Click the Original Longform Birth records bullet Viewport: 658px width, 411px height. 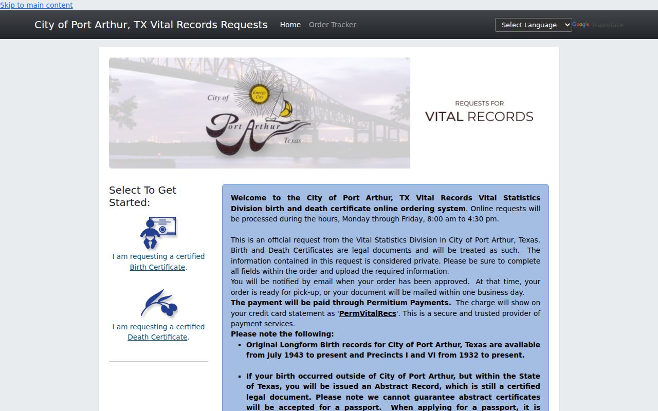click(x=393, y=350)
